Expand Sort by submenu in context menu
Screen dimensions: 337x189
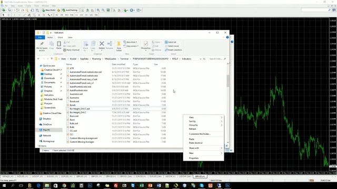[203, 121]
